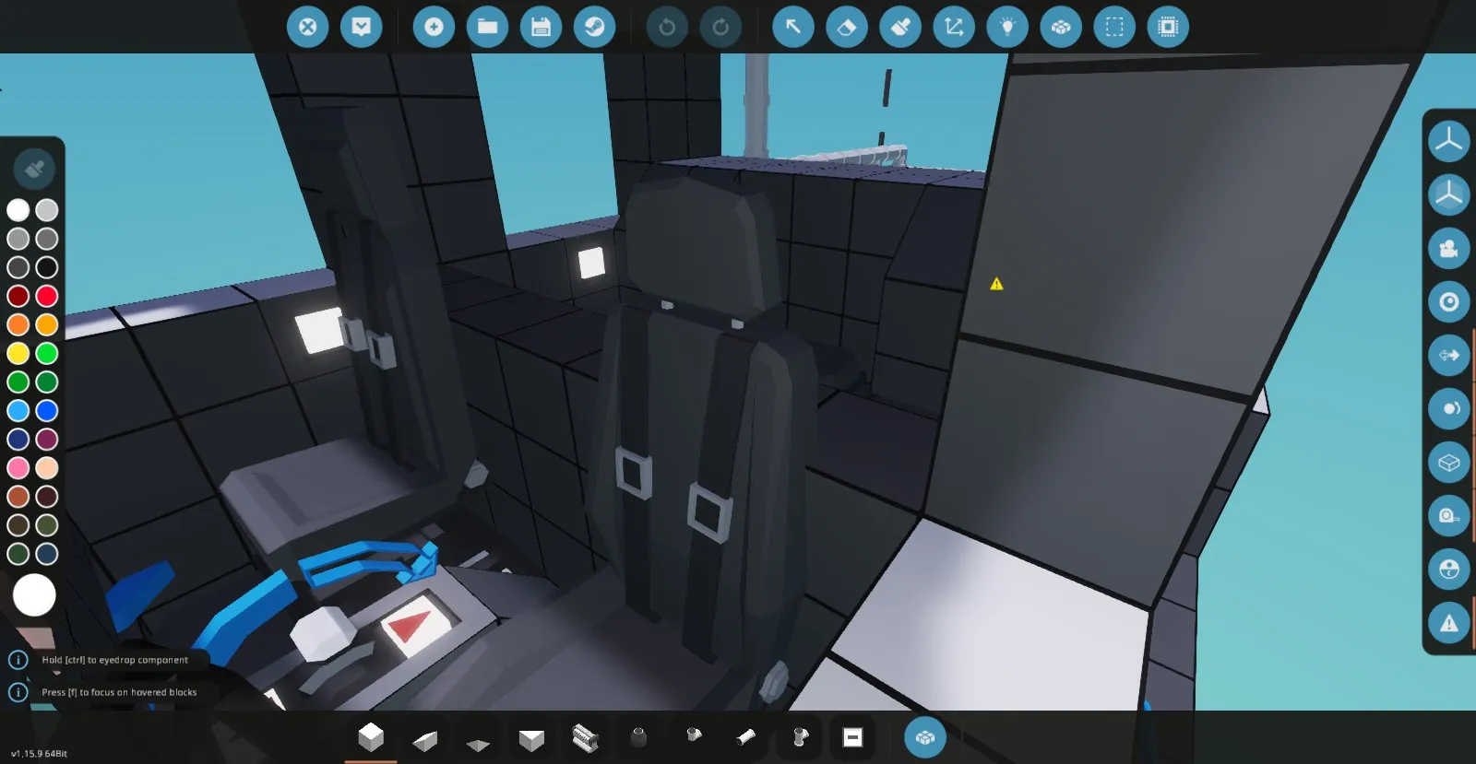
Task: Expand the dropdown chevron icon in top toolbar
Action: 362,27
